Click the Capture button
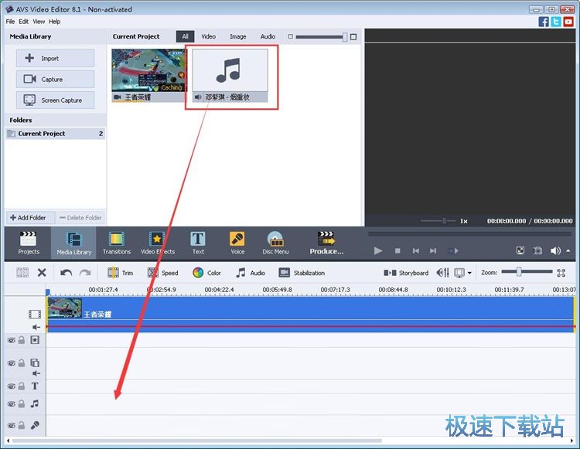Screen dimensions: 580x449 55,79
